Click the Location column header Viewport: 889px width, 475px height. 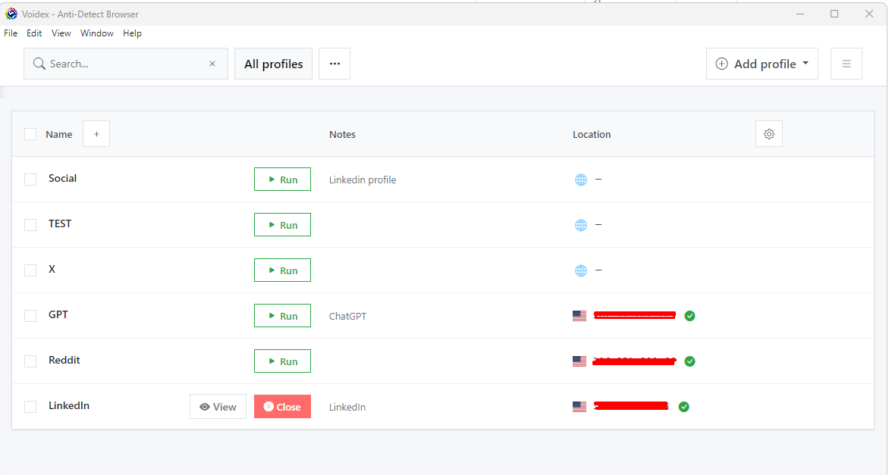coord(592,134)
